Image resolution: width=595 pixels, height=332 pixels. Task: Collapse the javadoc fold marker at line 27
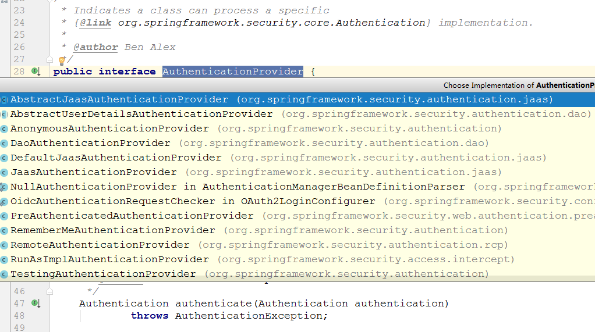click(x=49, y=59)
